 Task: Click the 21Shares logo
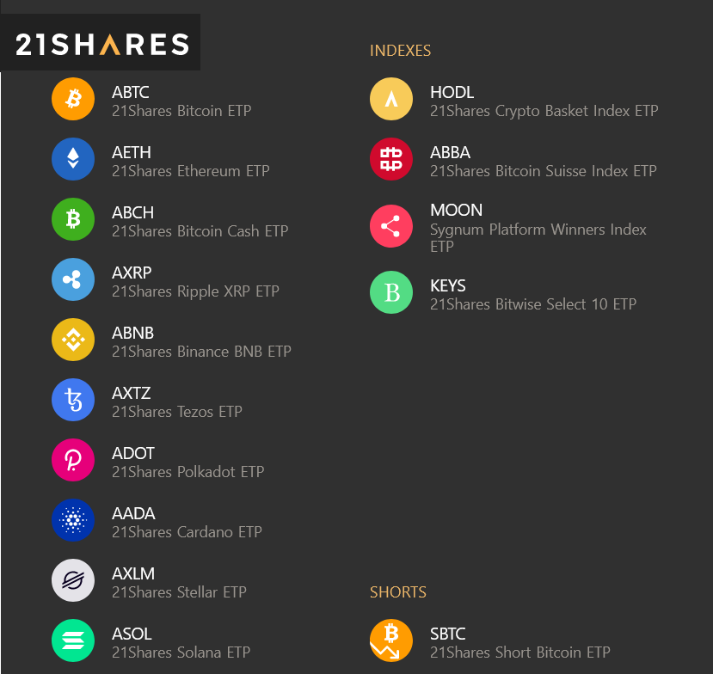coord(101,44)
